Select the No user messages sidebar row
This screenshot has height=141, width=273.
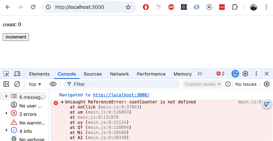(24, 105)
